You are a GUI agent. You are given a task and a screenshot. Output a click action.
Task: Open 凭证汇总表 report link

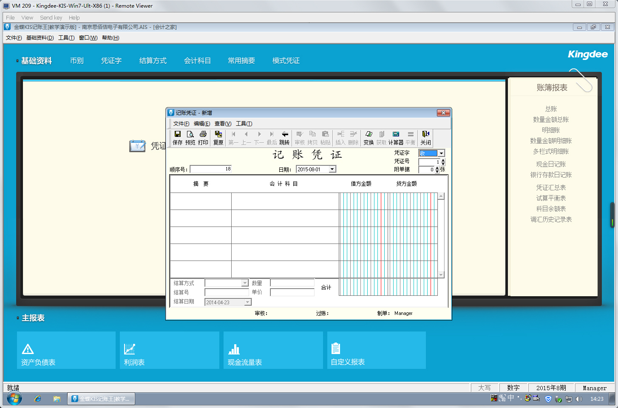point(551,187)
